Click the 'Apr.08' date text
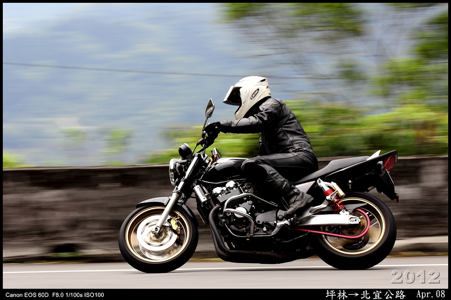 [431, 294]
